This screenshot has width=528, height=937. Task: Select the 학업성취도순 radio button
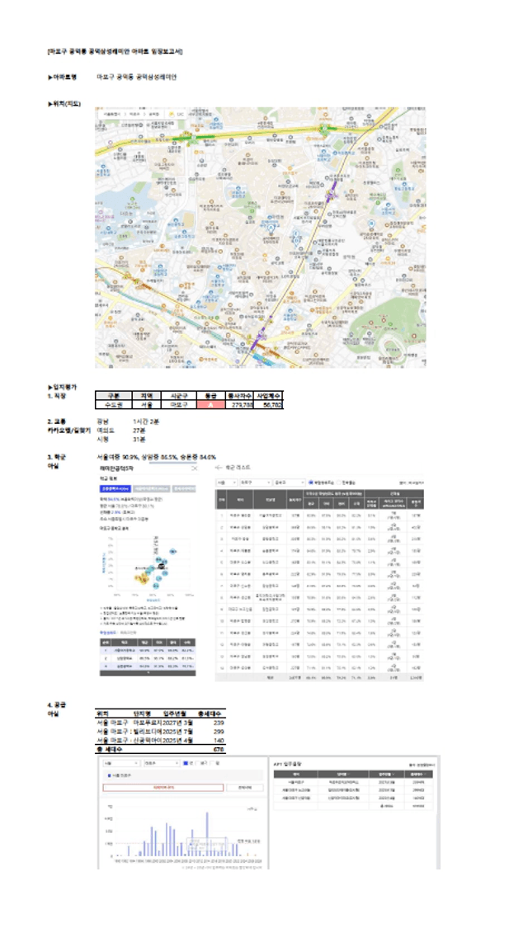[x=311, y=482]
